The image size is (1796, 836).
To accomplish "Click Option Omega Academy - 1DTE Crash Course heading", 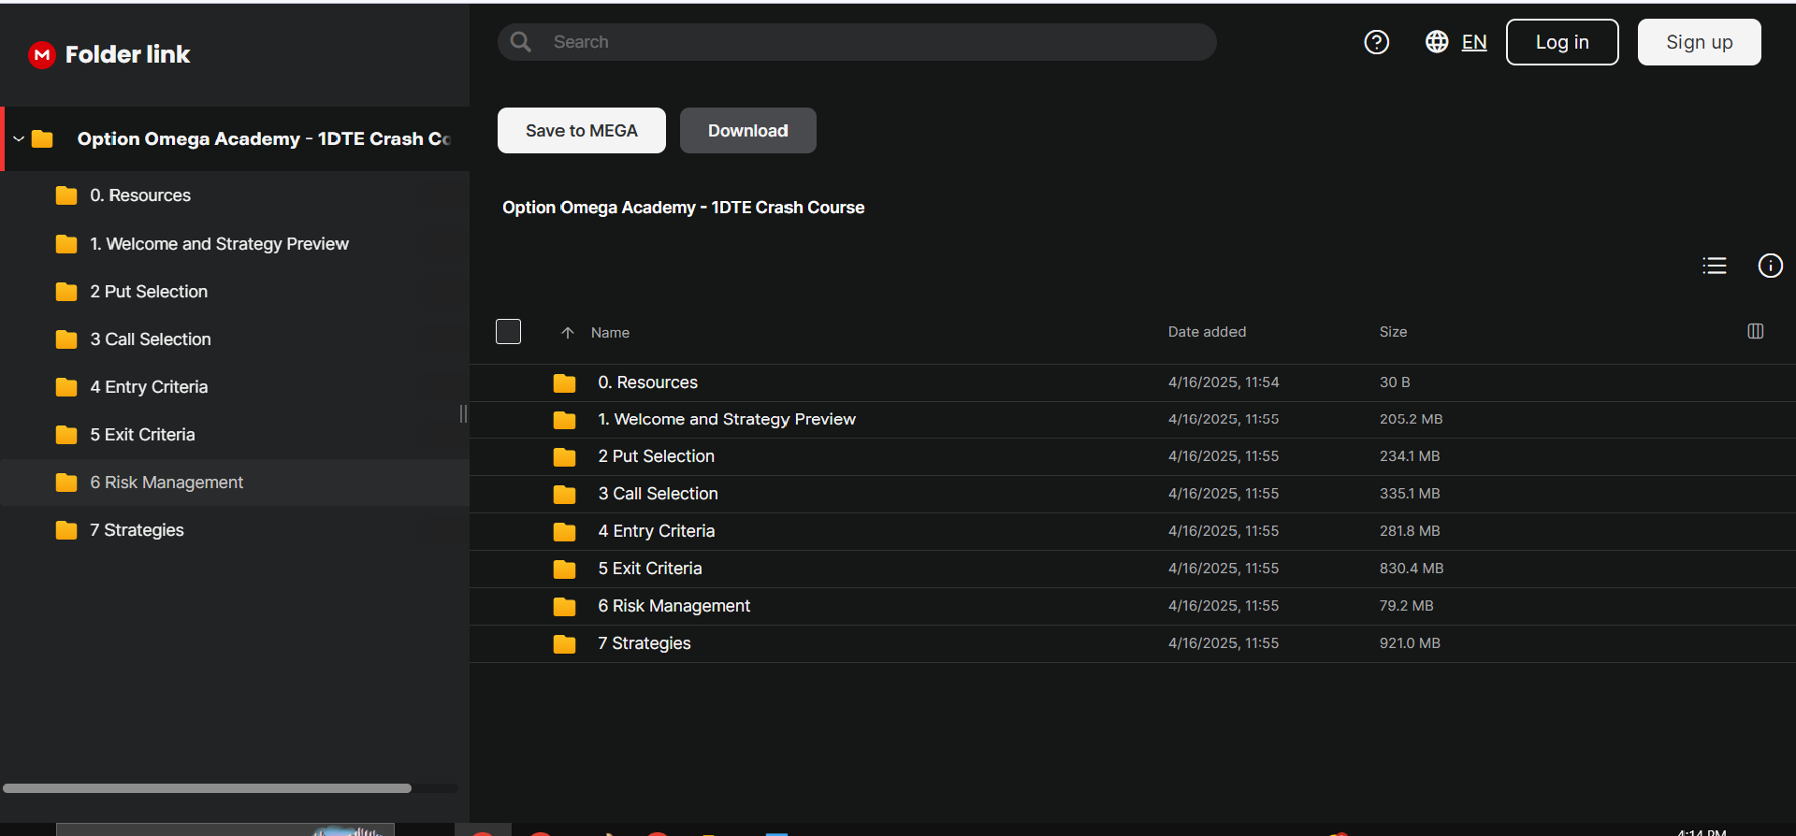I will pos(684,208).
